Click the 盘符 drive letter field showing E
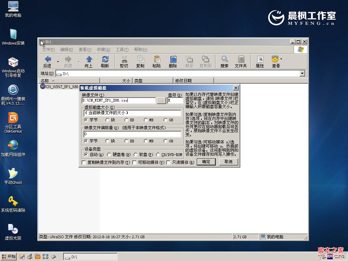The width and height of the screenshot is (348, 261). 175,100
